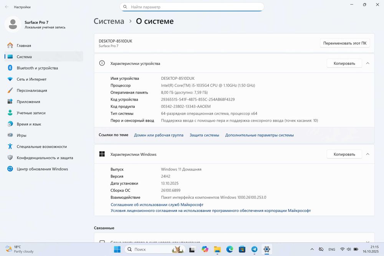The image size is (384, 256).
Task: Click the battery tray icon
Action: point(356,249)
